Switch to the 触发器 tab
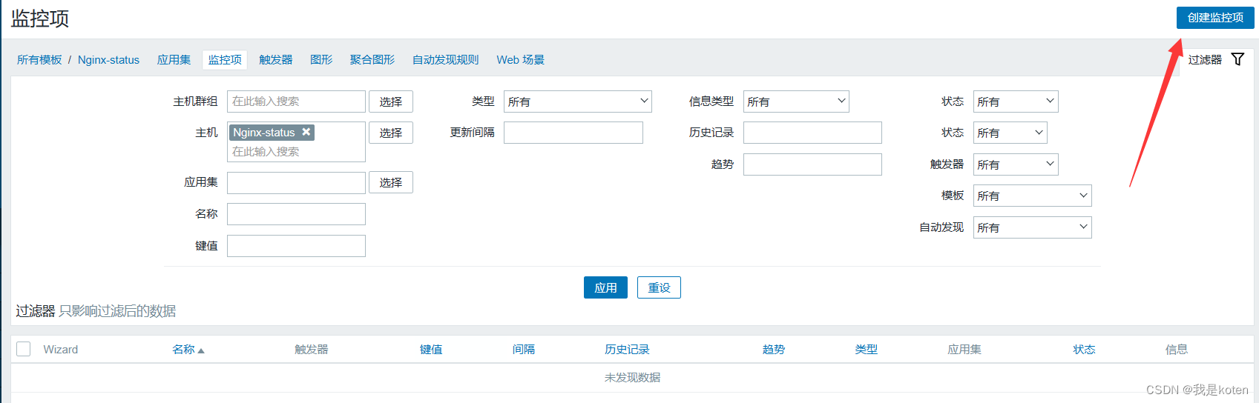Screen dimensions: 1259x403 pyautogui.click(x=275, y=60)
